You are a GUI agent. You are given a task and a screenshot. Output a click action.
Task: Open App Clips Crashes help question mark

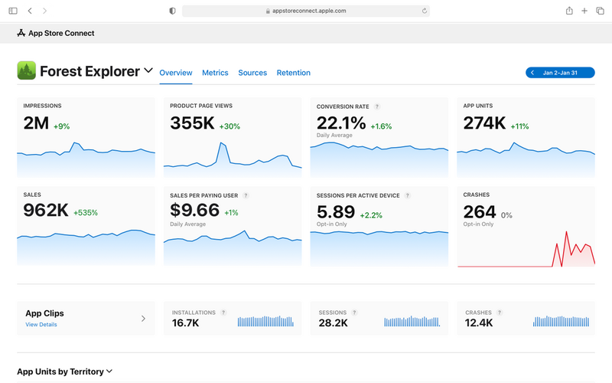pos(500,313)
